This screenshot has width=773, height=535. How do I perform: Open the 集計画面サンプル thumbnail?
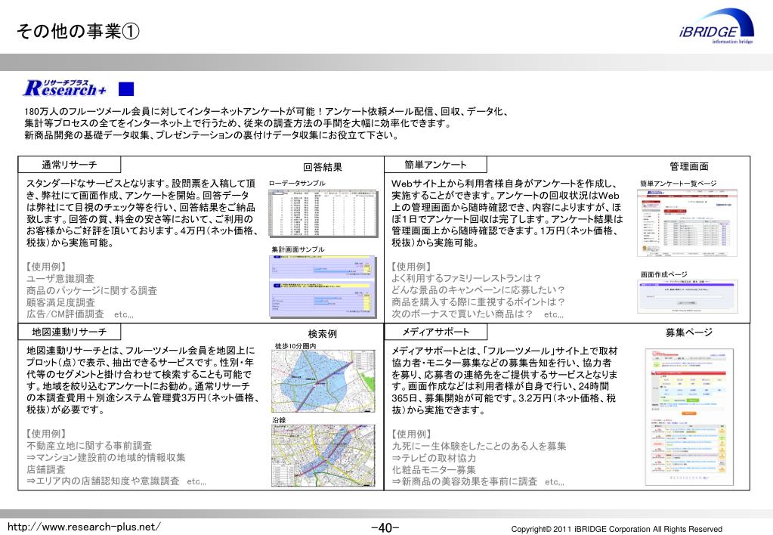click(x=323, y=286)
